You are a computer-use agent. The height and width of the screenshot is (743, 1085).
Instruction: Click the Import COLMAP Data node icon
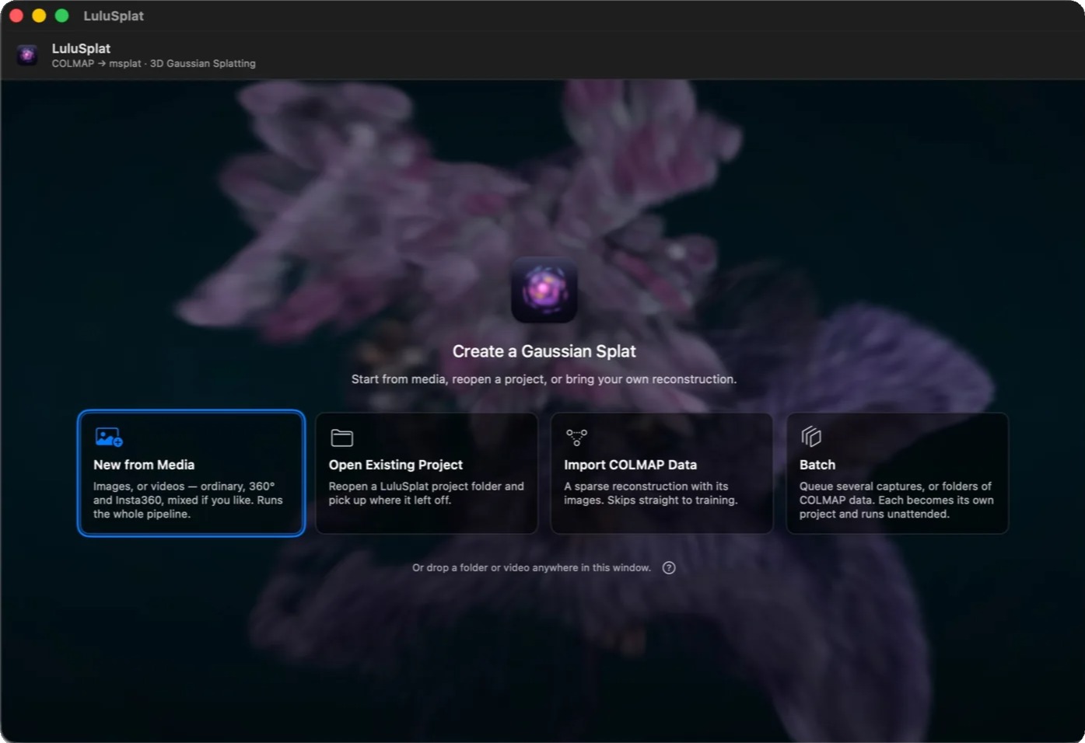(x=576, y=438)
